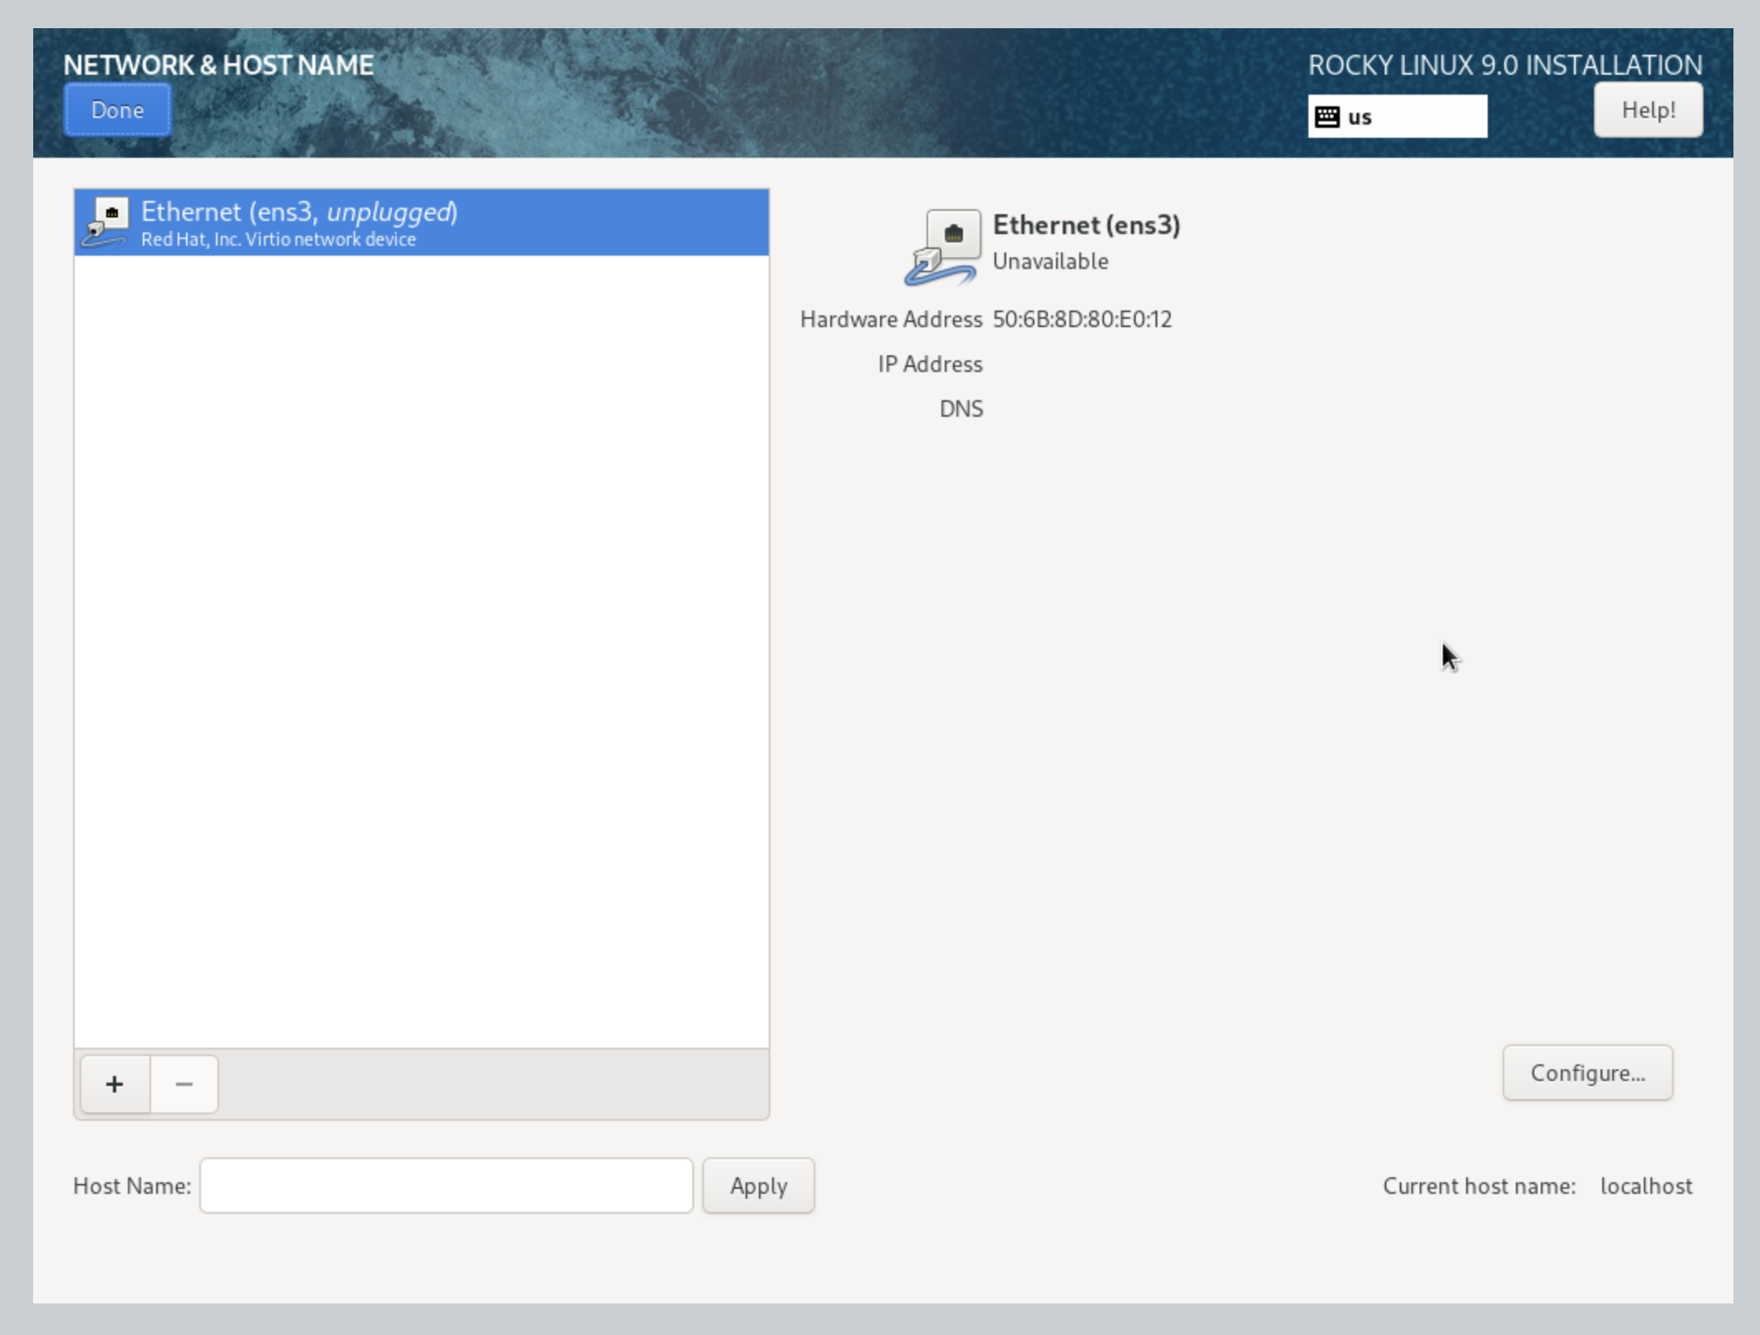1760x1335 pixels.
Task: Remove selected device with minus button
Action: [184, 1084]
